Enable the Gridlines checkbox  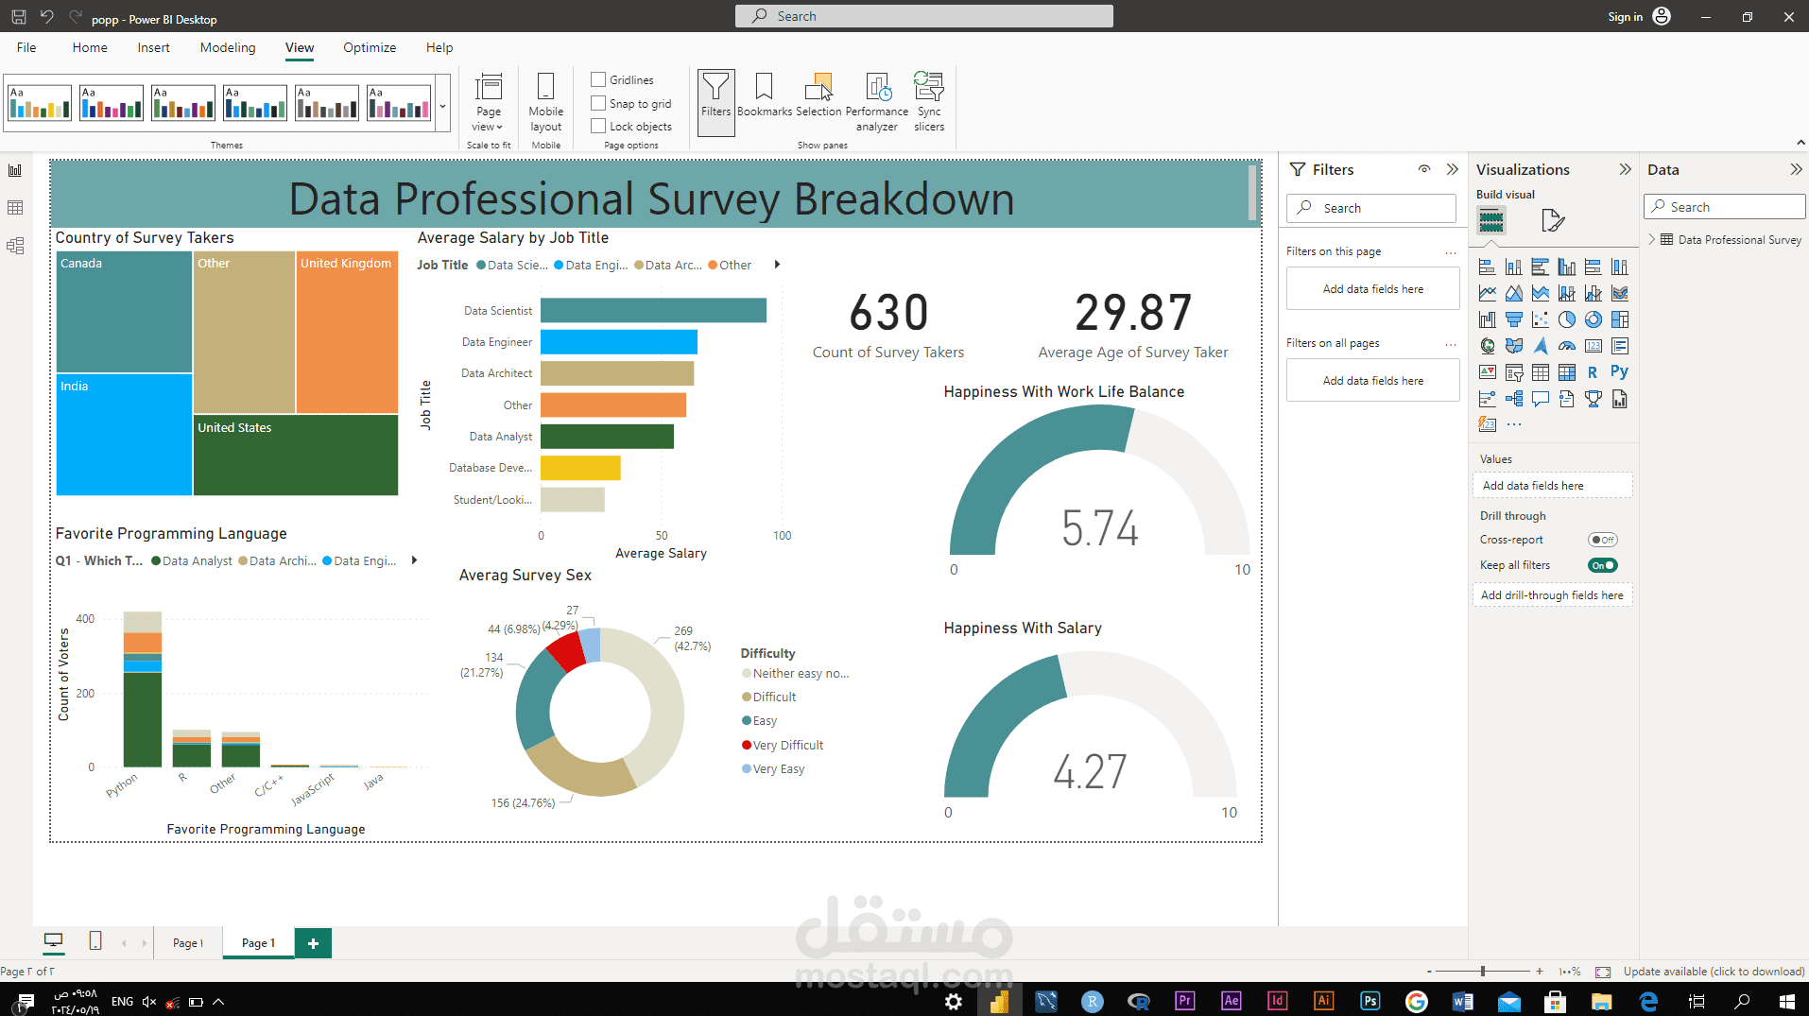pyautogui.click(x=598, y=79)
